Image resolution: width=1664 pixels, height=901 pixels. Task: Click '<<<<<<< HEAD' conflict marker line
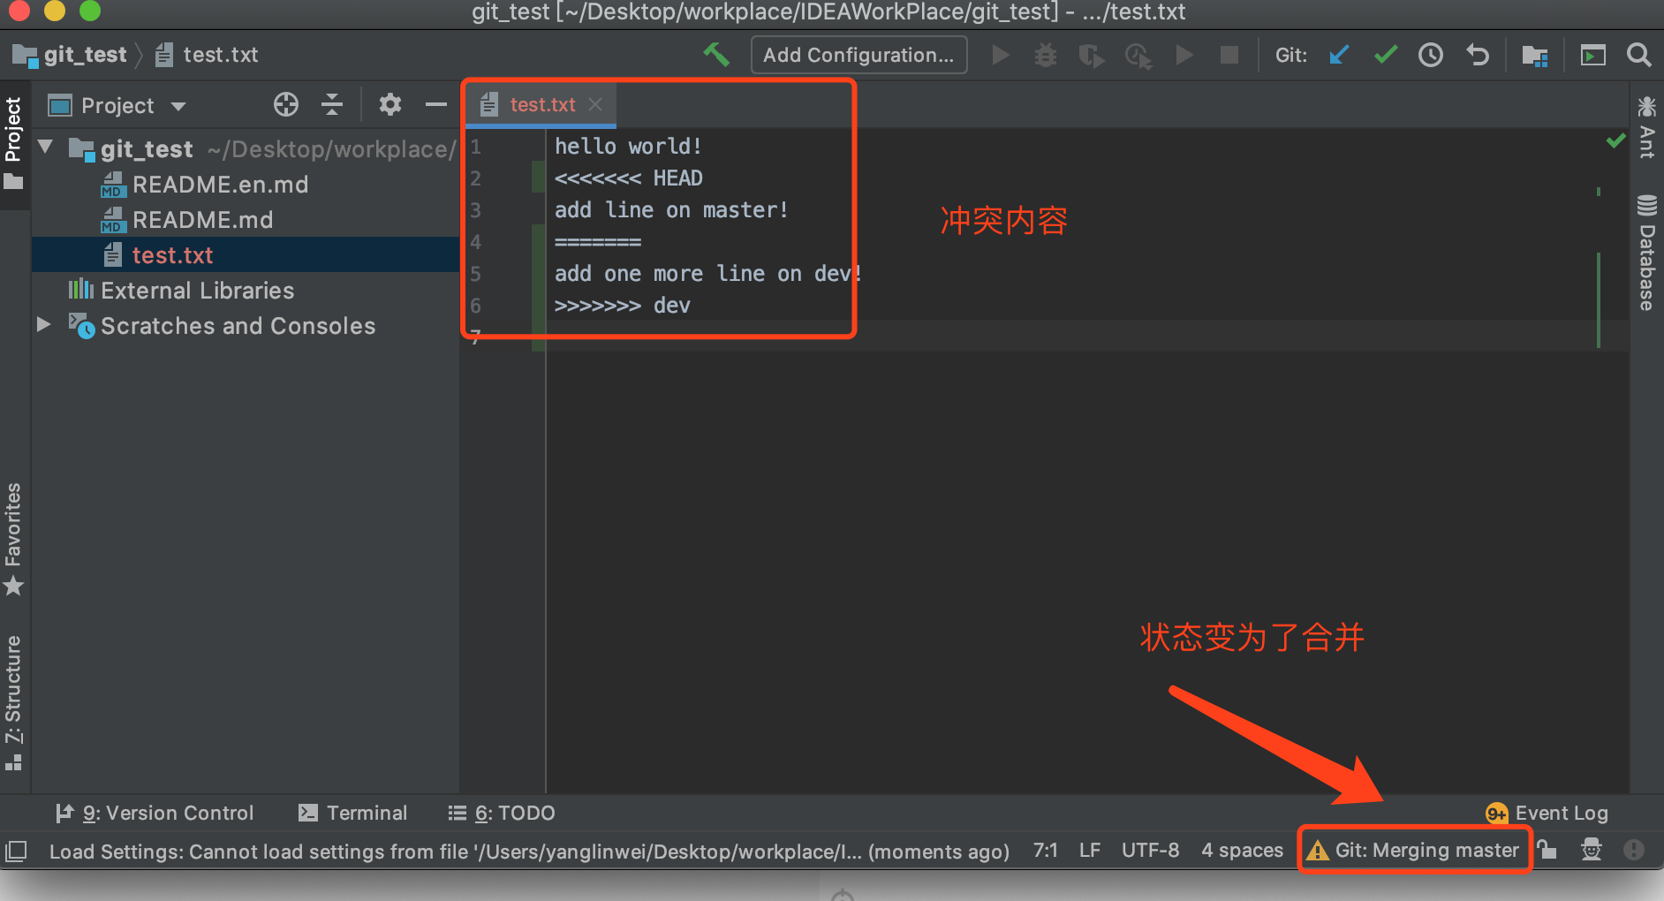coord(629,178)
